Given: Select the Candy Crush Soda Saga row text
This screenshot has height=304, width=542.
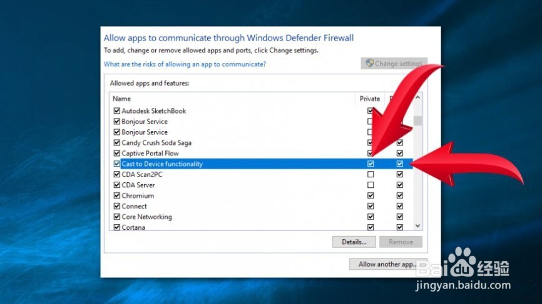Looking at the screenshot, I should click(156, 143).
